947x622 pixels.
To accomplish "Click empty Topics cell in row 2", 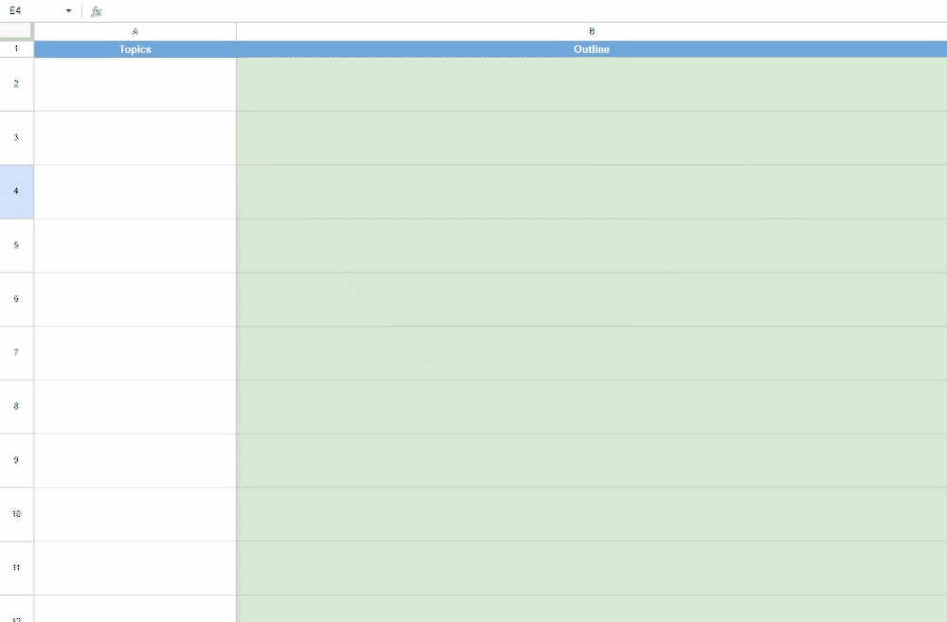I will tap(134, 84).
